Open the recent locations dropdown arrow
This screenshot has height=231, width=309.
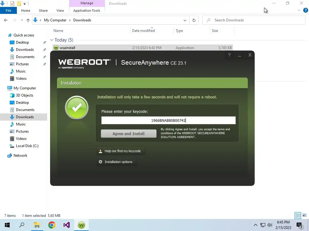(22, 20)
